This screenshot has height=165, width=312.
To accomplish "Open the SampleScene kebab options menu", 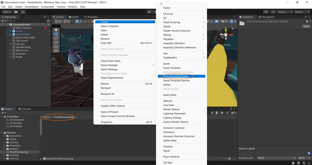I will click(48, 25).
